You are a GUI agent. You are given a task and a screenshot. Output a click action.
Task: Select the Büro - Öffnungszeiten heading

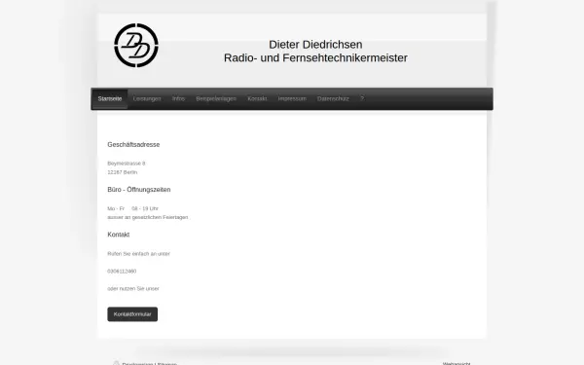click(x=139, y=190)
